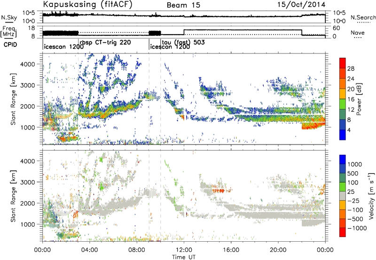Click the '-100' velocity colorbar tick

355,210
